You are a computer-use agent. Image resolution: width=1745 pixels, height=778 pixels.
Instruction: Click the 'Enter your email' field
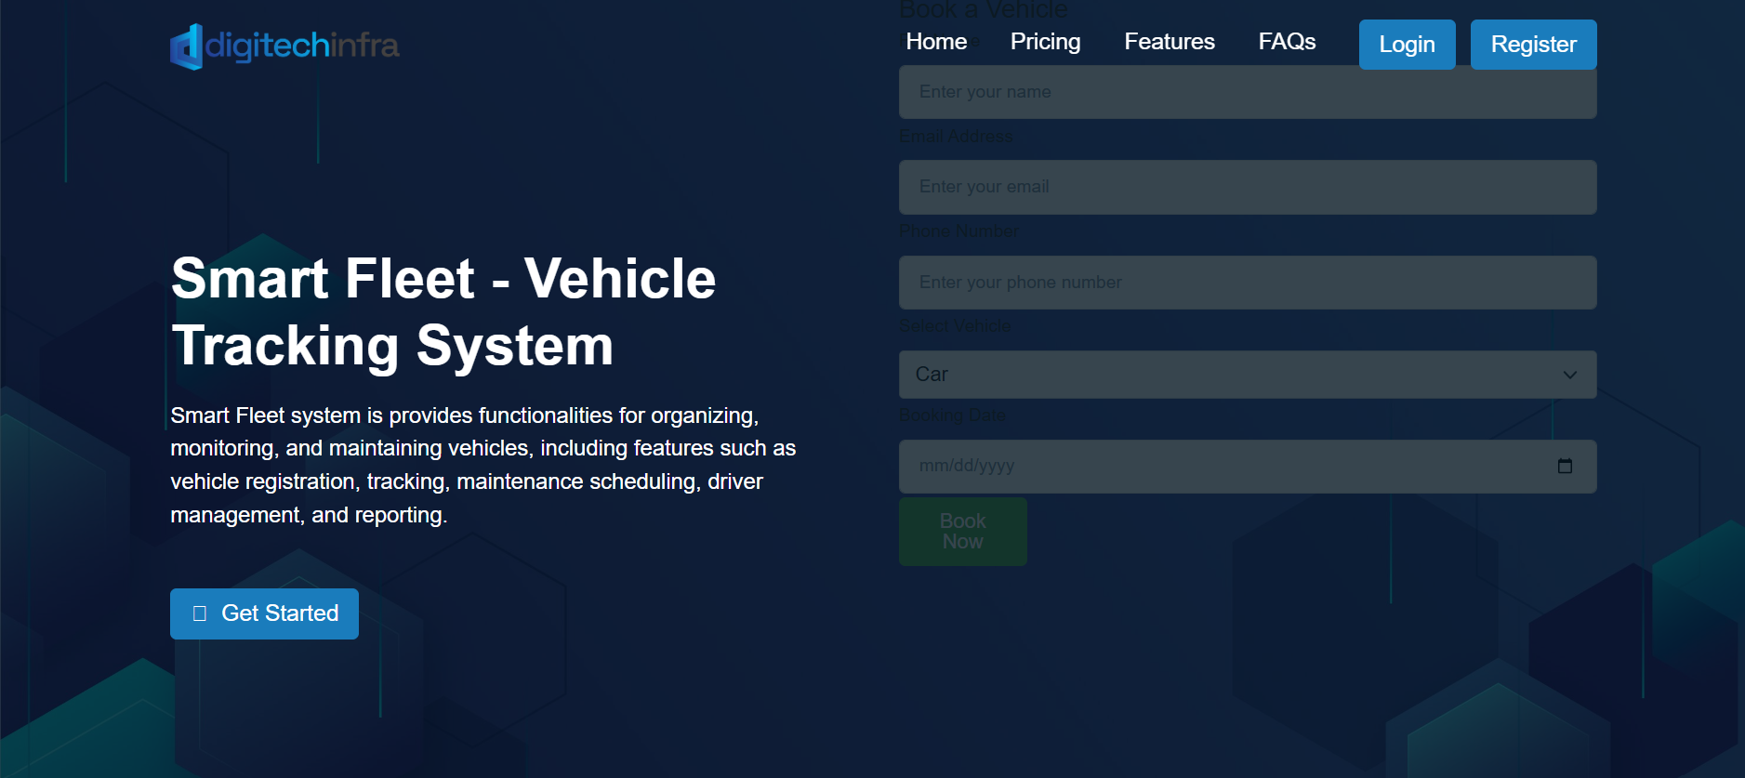pyautogui.click(x=1247, y=187)
